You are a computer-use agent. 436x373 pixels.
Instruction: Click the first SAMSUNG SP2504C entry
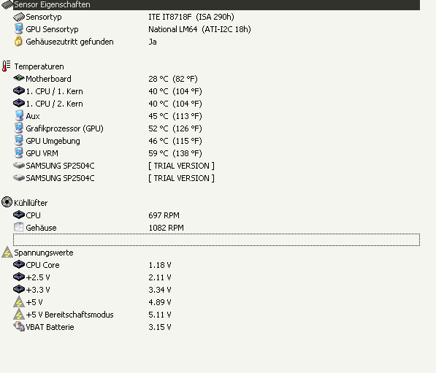[60, 166]
